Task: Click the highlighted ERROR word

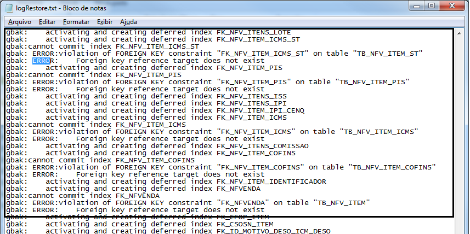Action: [42, 61]
